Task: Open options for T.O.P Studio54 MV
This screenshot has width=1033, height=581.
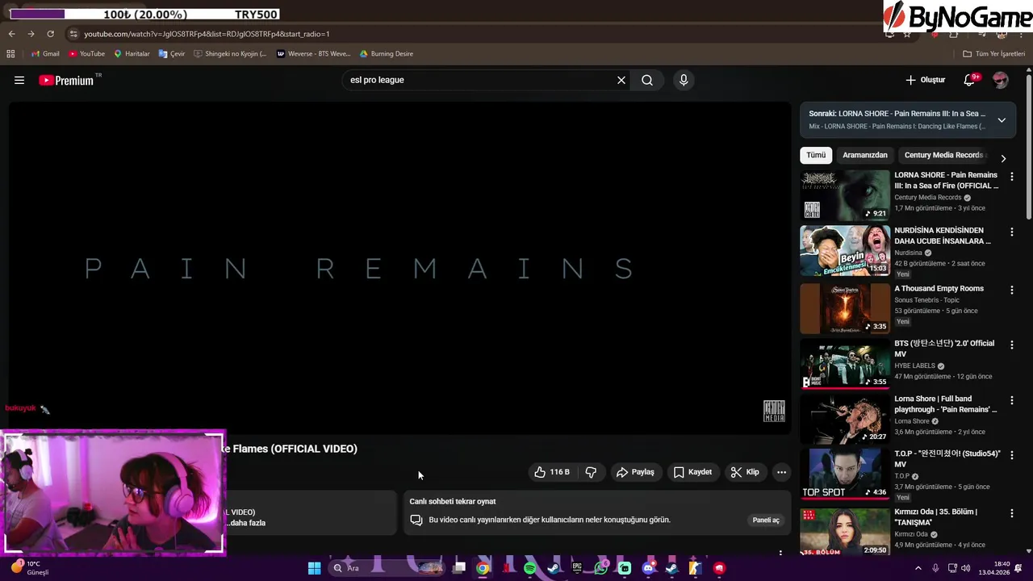Action: (x=1011, y=455)
